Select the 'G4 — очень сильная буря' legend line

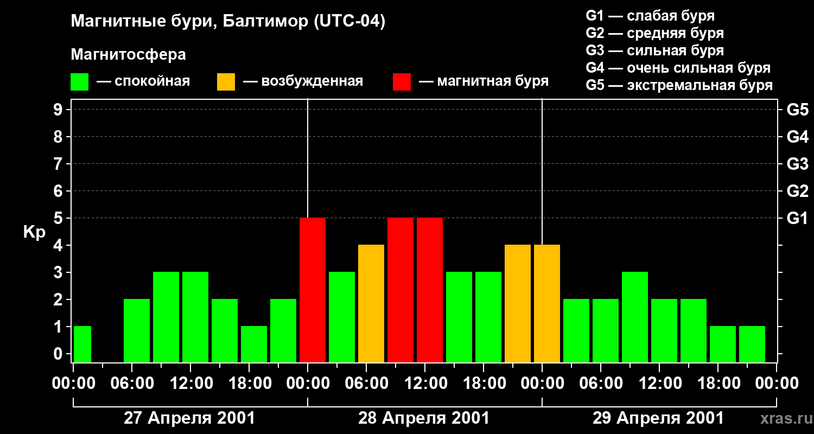678,68
